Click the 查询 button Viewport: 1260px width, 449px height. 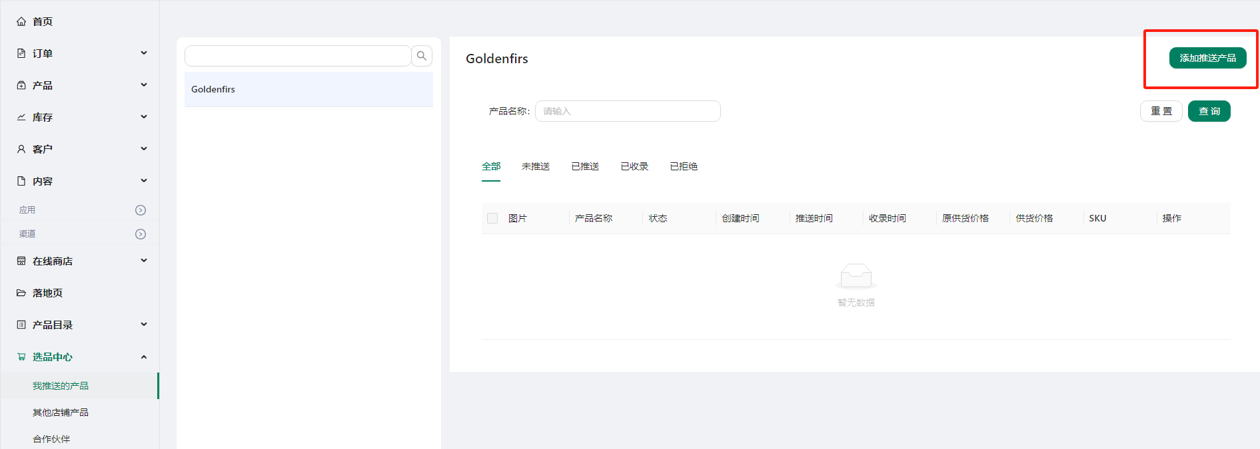click(1209, 111)
